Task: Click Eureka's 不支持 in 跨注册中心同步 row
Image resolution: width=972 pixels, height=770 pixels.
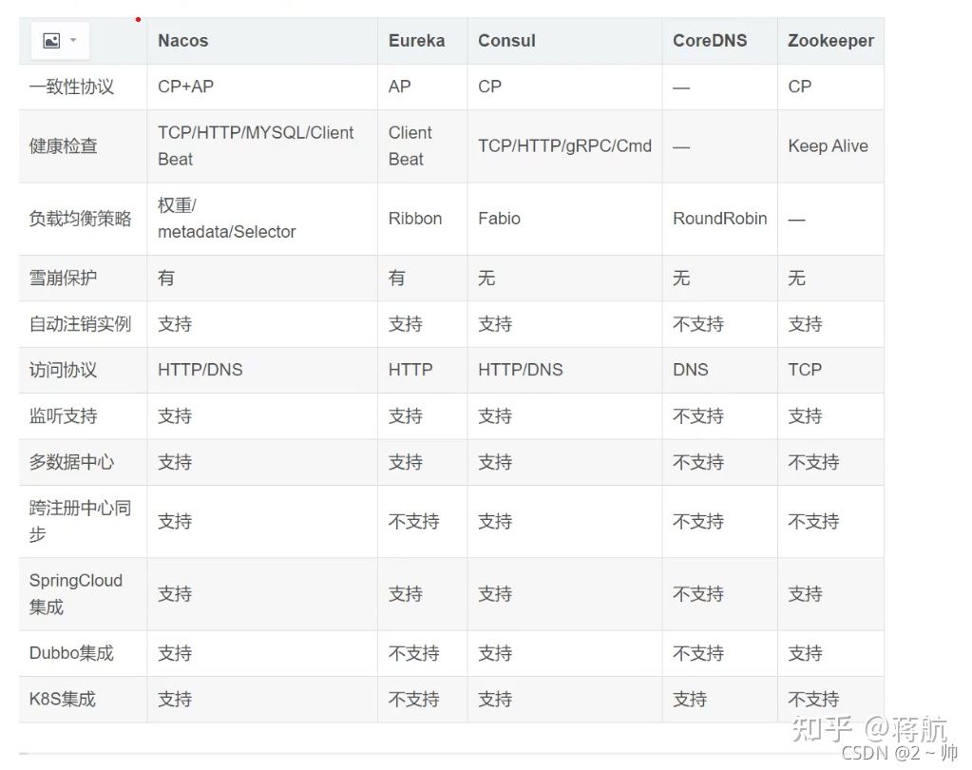Action: [413, 521]
